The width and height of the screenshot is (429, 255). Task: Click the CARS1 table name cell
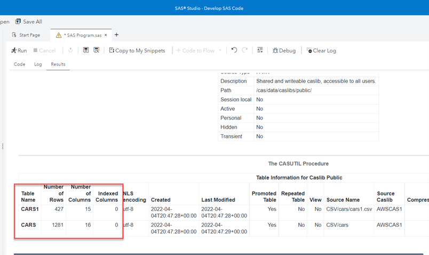click(x=30, y=209)
